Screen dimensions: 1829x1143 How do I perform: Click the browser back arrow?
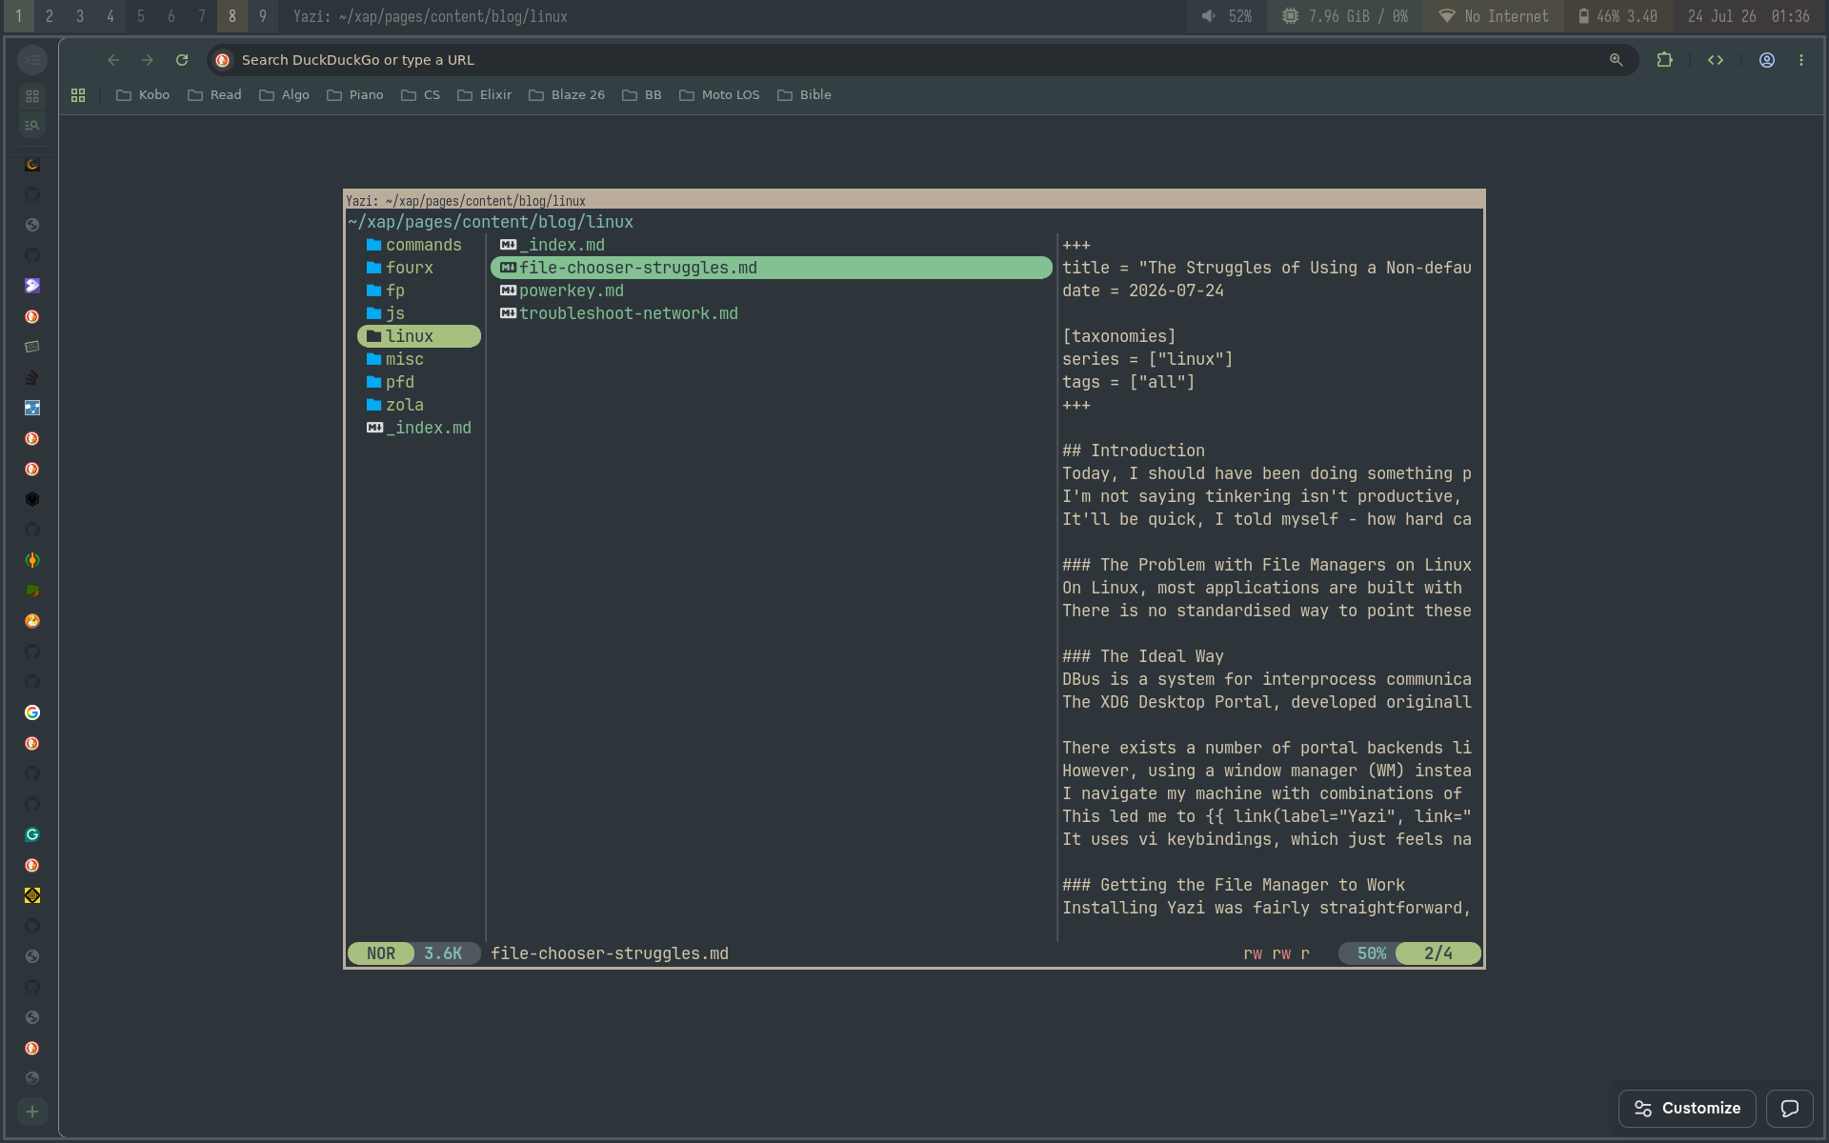(113, 60)
